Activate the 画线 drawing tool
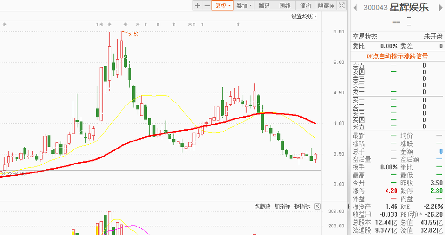Screen dimensions: 445x235 pos(284,5)
